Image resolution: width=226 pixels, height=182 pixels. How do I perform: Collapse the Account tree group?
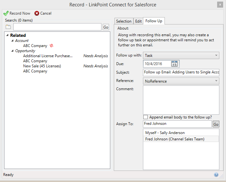coord(12,41)
